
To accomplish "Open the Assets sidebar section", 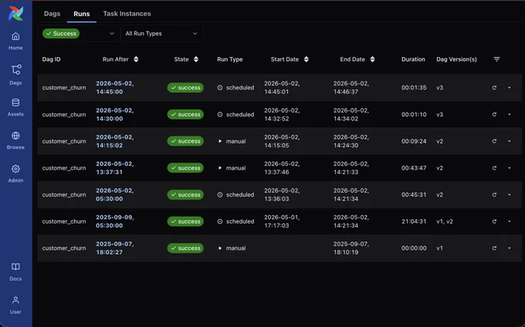I will coord(15,107).
